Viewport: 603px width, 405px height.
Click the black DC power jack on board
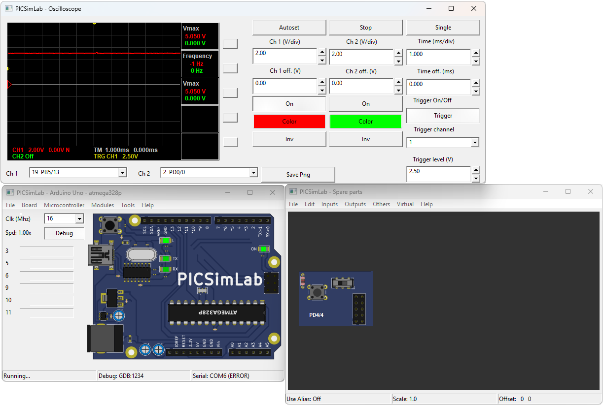click(x=105, y=338)
